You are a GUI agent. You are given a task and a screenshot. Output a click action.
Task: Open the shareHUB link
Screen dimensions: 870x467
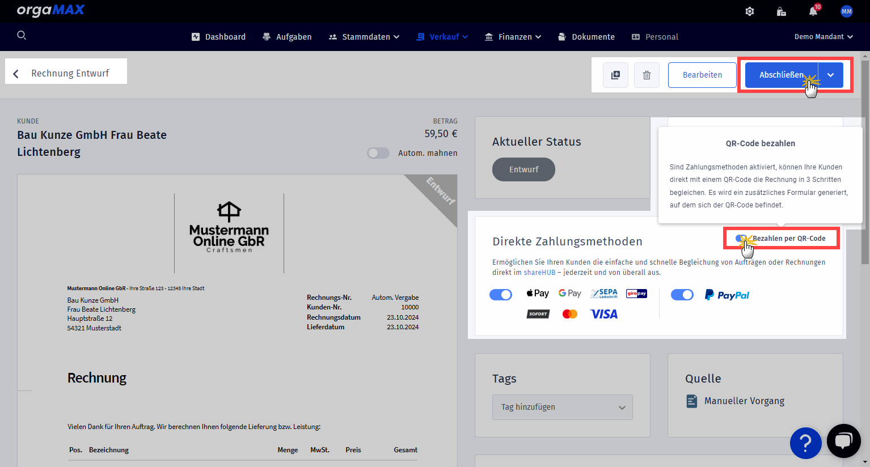point(539,273)
